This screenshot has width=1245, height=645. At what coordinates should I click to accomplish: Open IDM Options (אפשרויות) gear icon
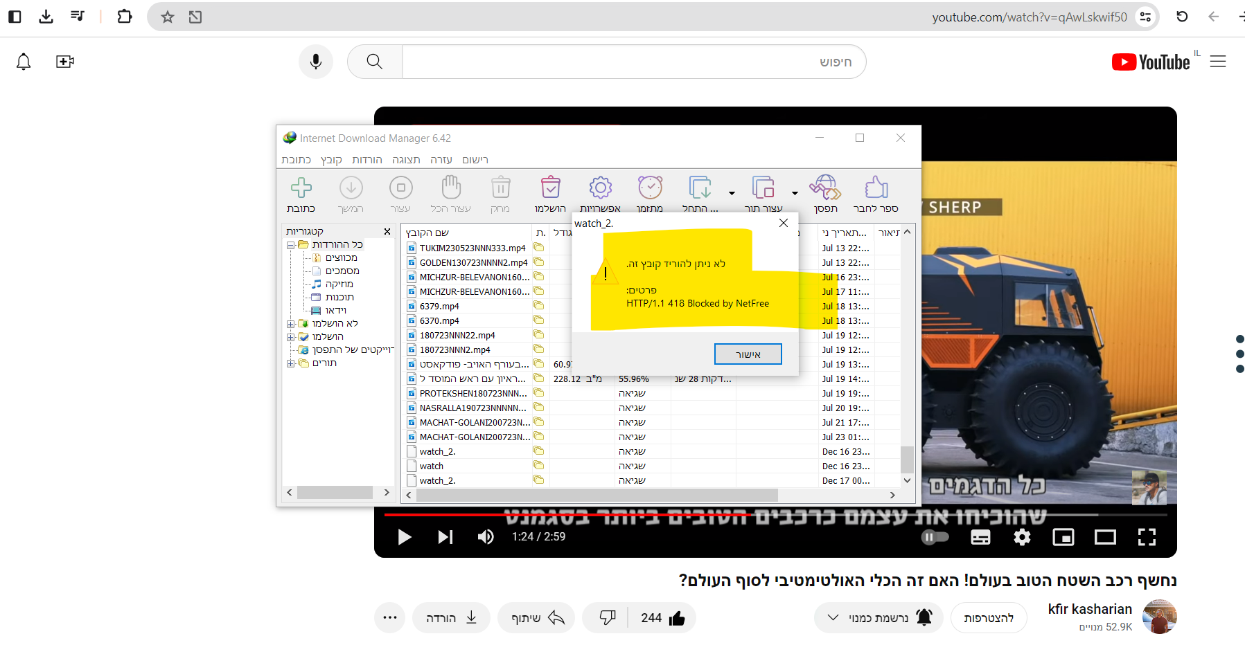(600, 188)
